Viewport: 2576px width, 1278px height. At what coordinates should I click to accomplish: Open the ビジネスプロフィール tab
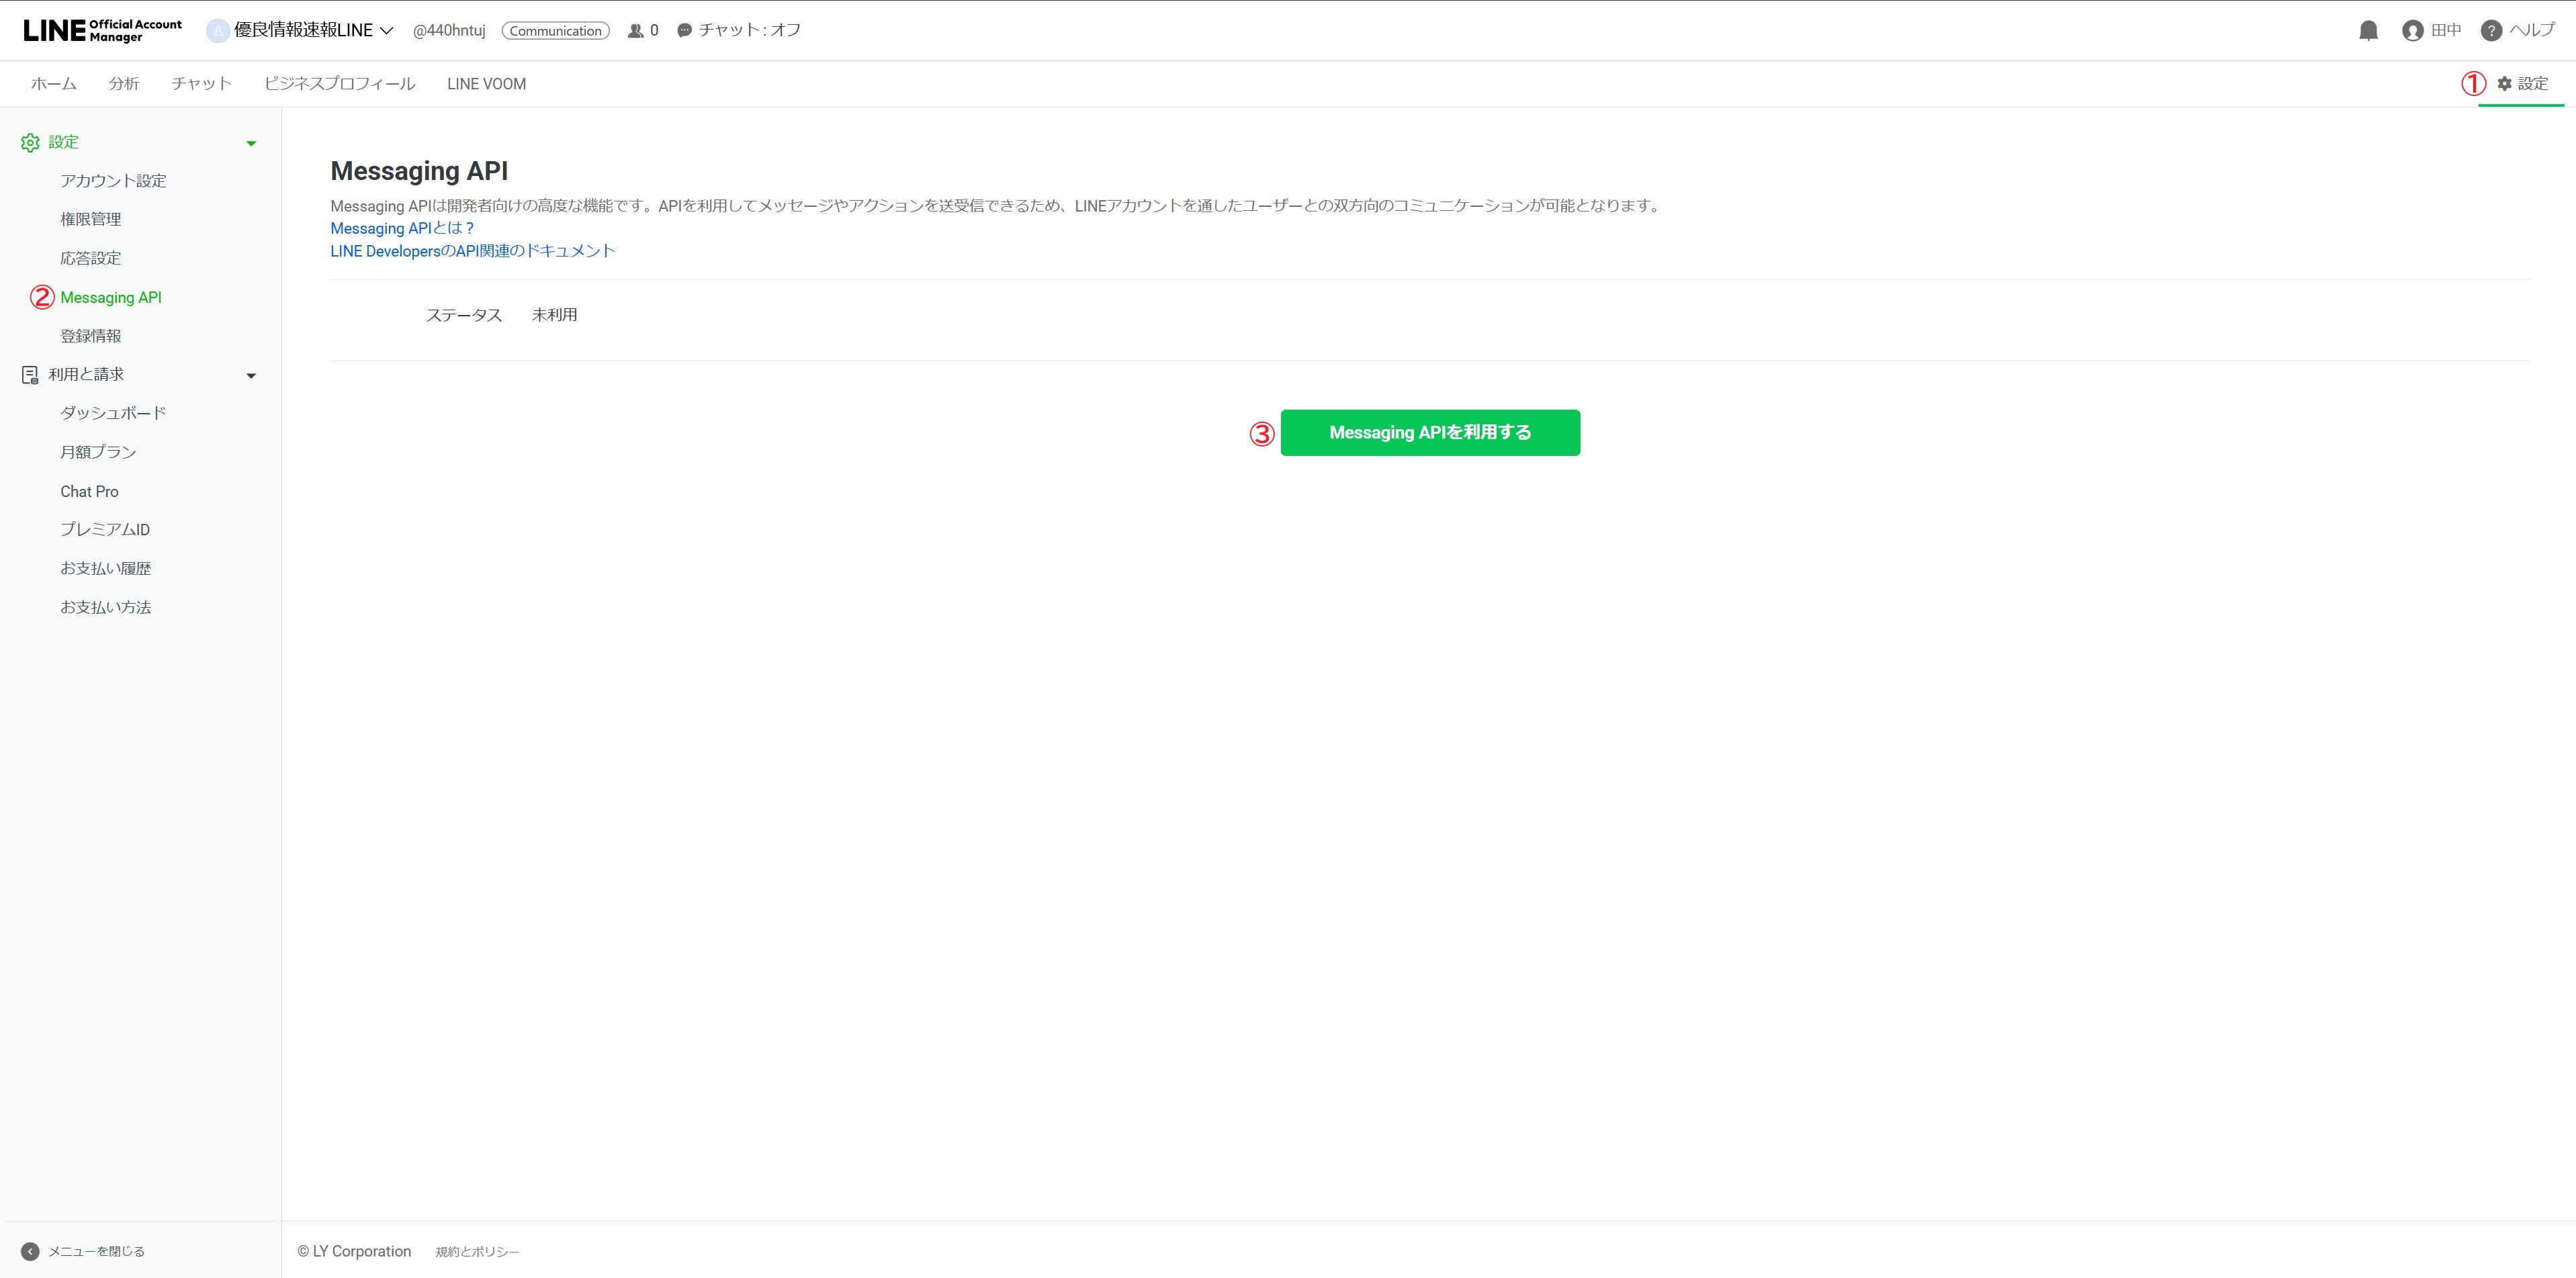click(340, 84)
